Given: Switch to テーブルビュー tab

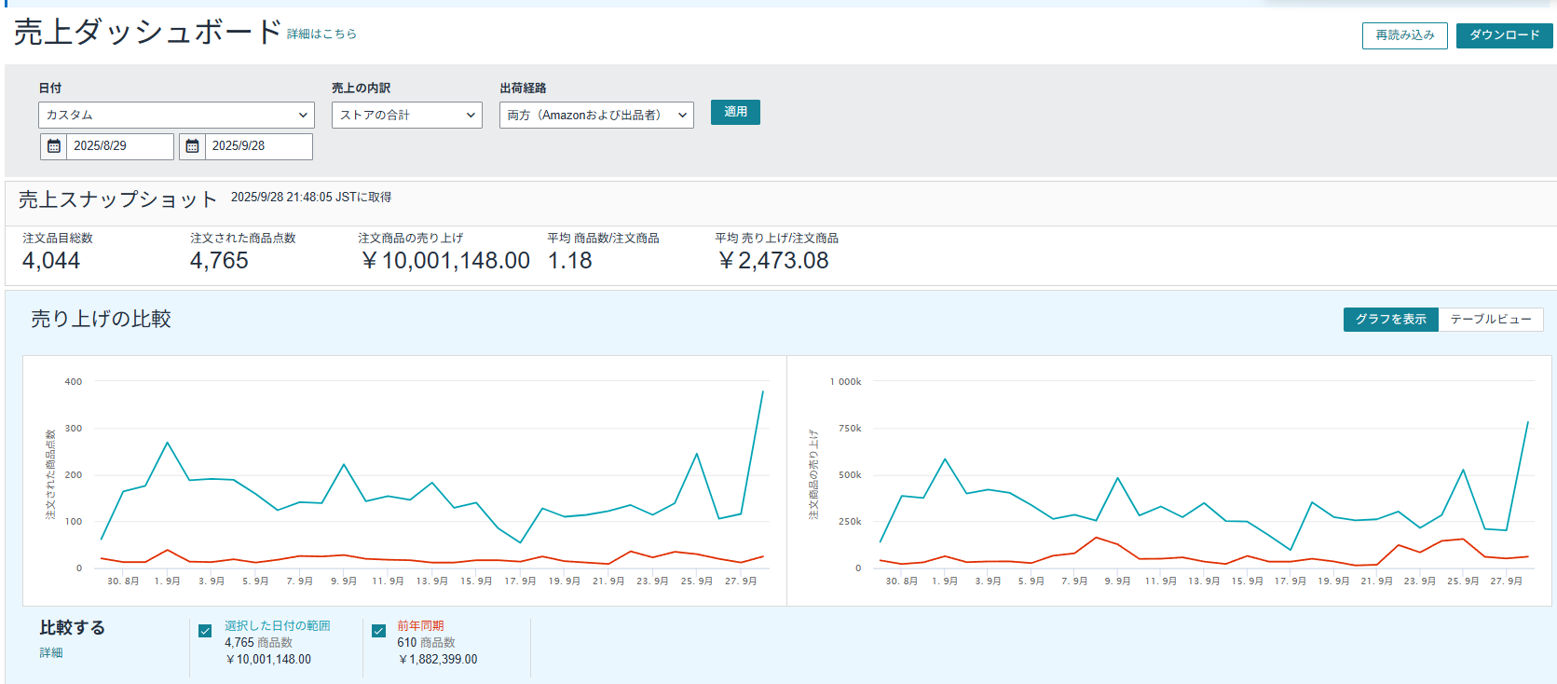Looking at the screenshot, I should tap(1490, 319).
